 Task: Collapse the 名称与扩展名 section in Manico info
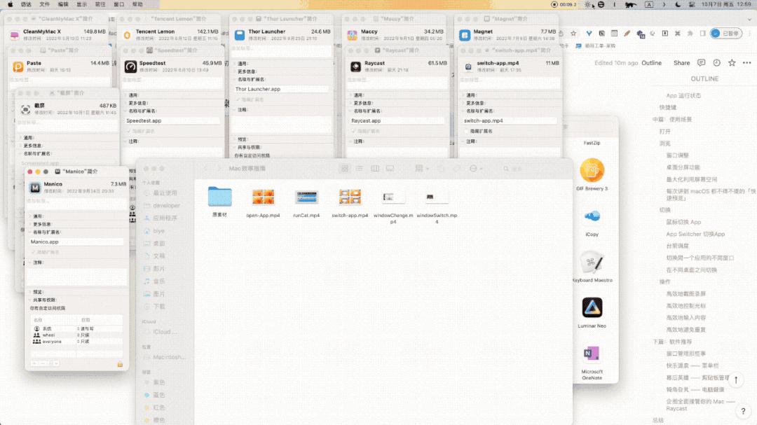tap(30, 232)
